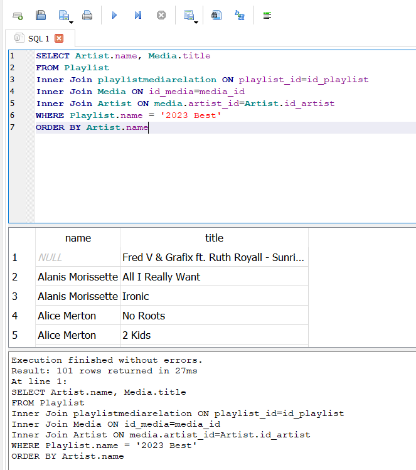The width and height of the screenshot is (416, 470).
Task: Click the Save SQL file icon
Action: pyautogui.click(x=63, y=15)
